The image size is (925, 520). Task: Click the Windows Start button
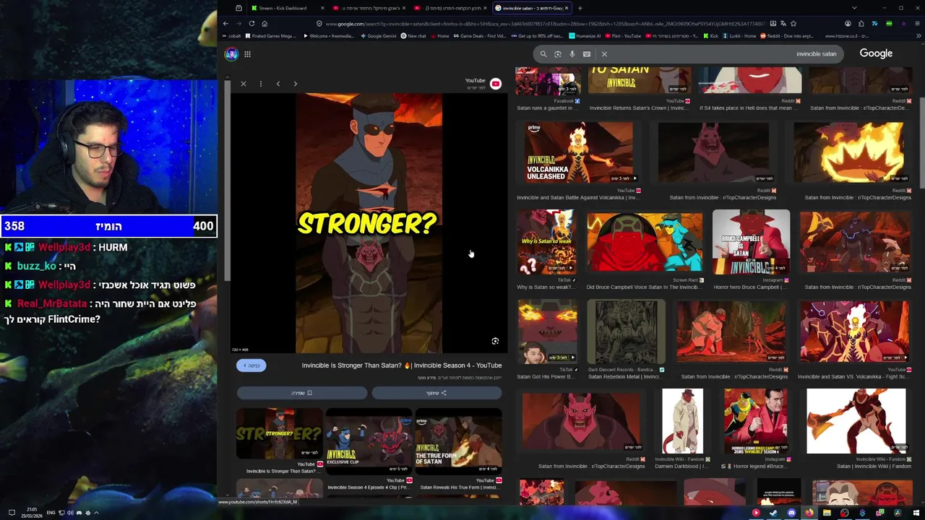pos(915,513)
